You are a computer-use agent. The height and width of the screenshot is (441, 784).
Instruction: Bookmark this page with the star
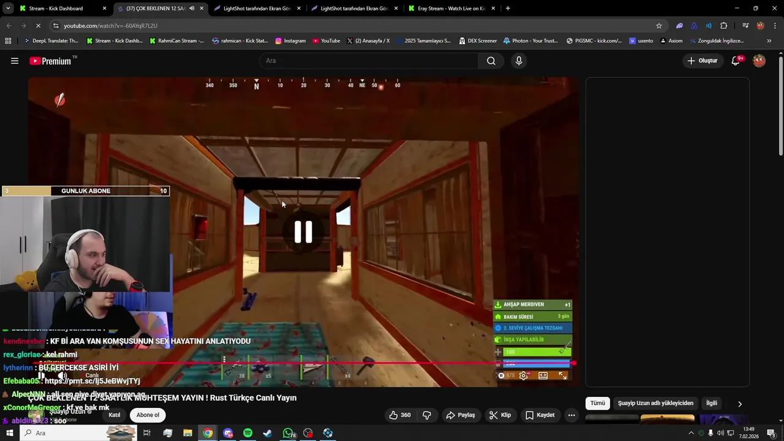tap(659, 26)
